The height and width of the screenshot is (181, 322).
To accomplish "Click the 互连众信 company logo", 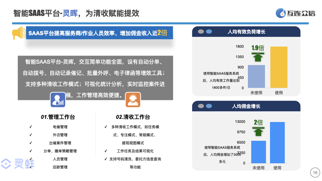I will [295, 13].
